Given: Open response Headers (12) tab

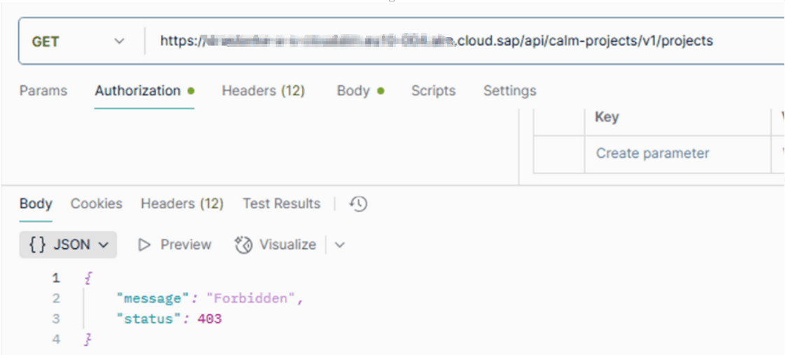Looking at the screenshot, I should pyautogui.click(x=182, y=204).
